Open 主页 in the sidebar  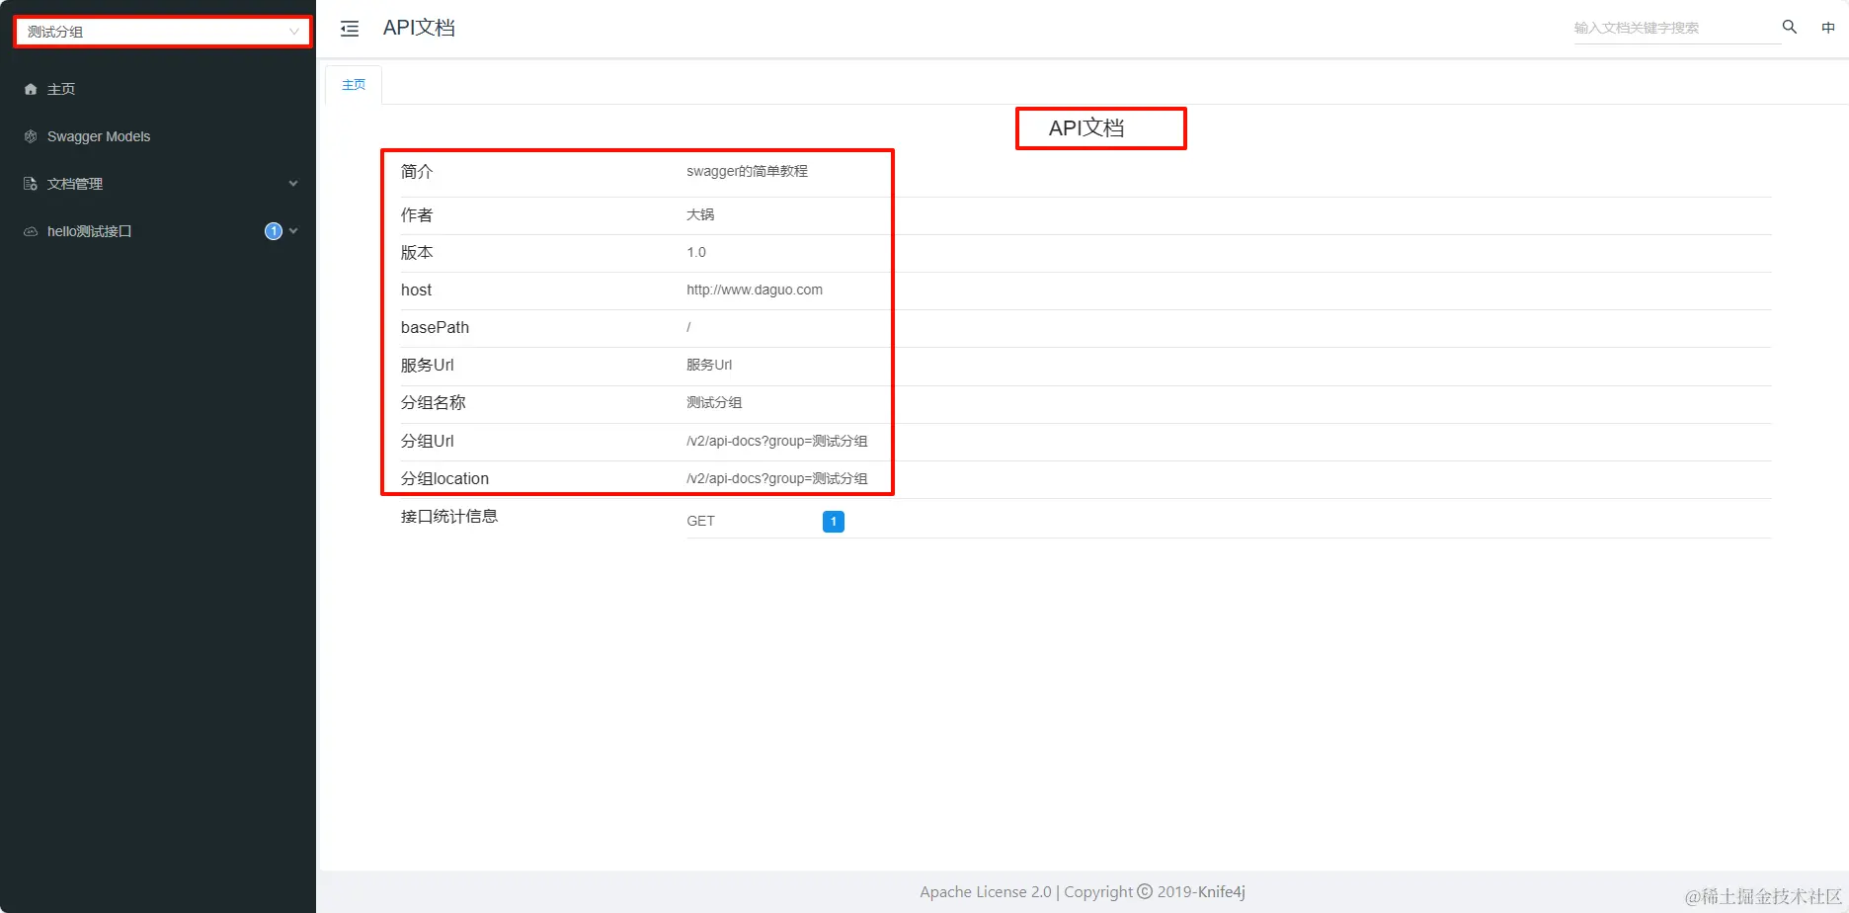pos(158,89)
